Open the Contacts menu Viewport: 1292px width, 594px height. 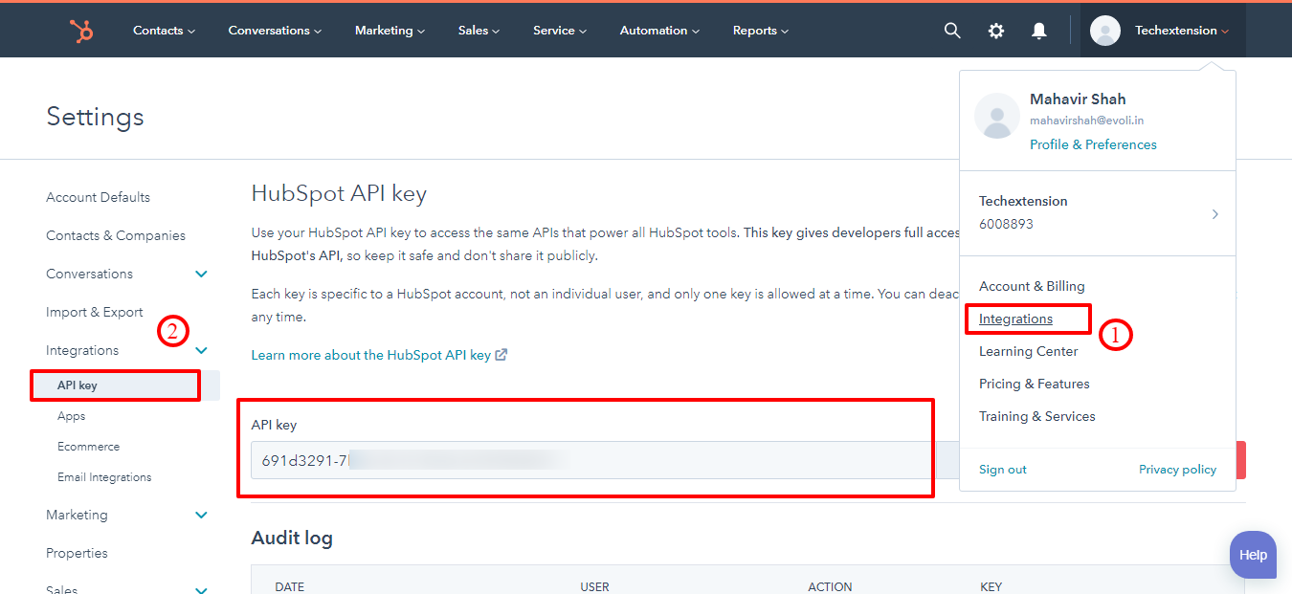164,31
